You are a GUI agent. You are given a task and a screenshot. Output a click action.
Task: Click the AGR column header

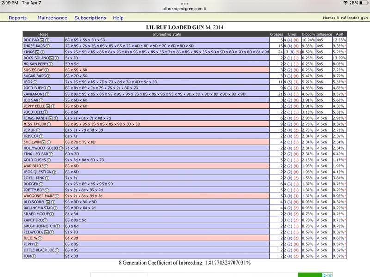click(x=339, y=34)
